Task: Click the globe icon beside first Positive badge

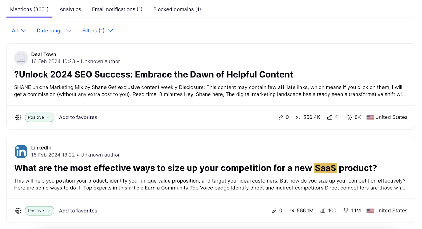Action: (x=18, y=117)
